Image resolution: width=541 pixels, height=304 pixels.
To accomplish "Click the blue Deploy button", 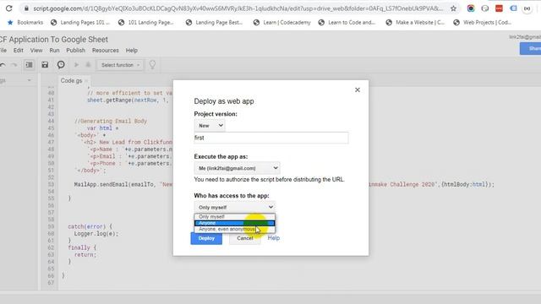I will coord(206,238).
